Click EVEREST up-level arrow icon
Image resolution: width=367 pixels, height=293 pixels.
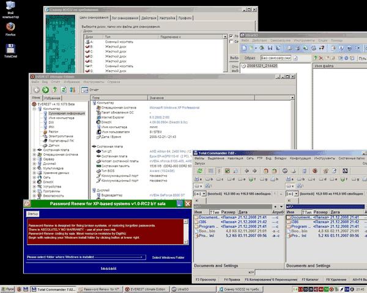[55, 90]
